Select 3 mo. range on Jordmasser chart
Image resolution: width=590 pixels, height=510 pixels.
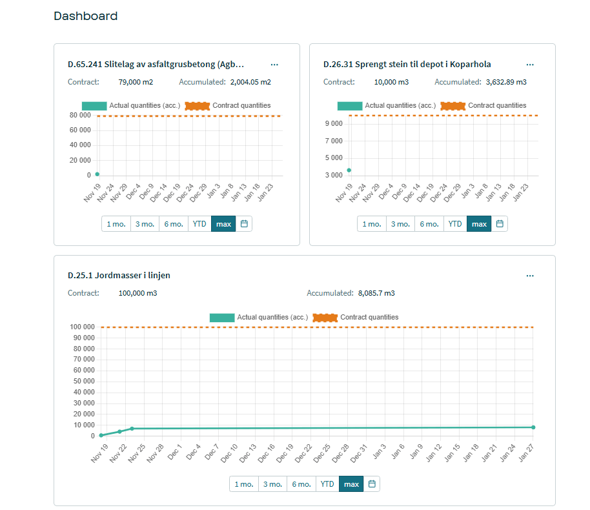click(272, 484)
